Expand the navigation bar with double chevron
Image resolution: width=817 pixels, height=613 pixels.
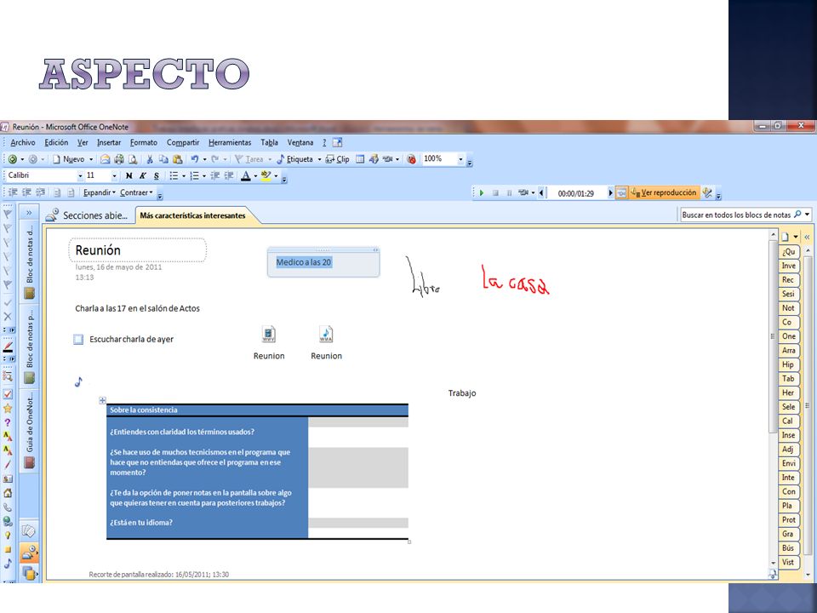(29, 213)
